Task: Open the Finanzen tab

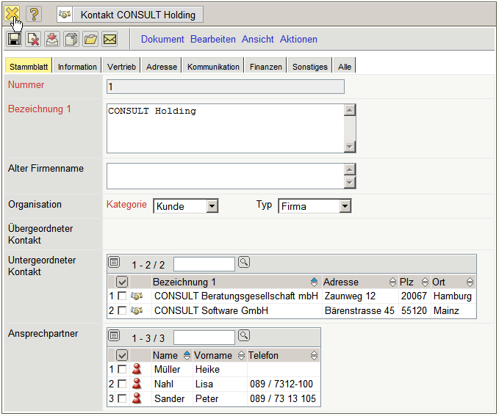Action: (265, 67)
